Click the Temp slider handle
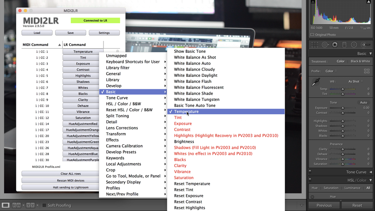 343,89
